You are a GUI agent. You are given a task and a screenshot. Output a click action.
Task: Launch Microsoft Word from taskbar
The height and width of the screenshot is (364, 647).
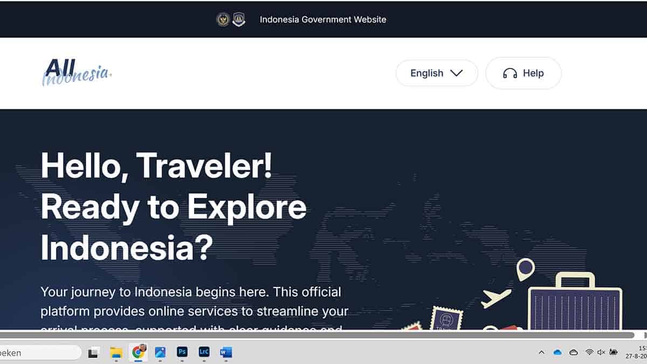coord(226,352)
